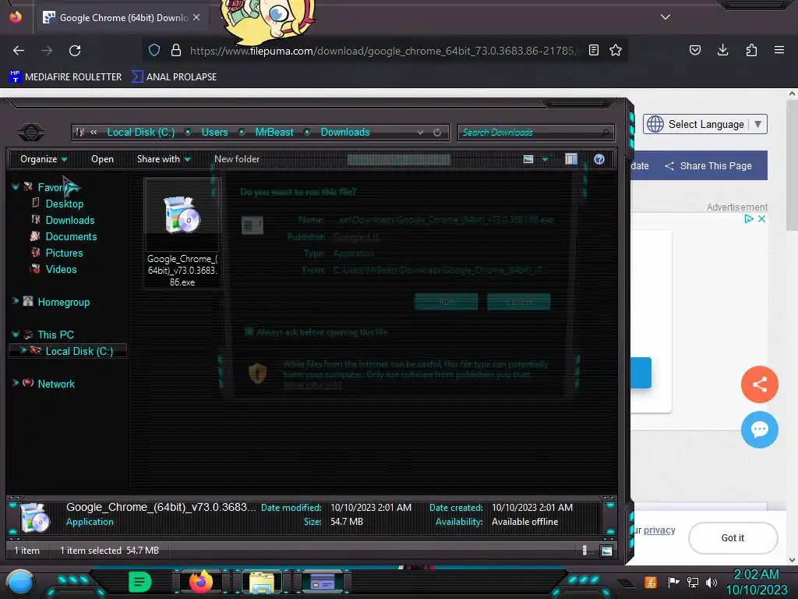The width and height of the screenshot is (798, 599).
Task: Click the AdChoices triangle icon
Action: coord(749,218)
